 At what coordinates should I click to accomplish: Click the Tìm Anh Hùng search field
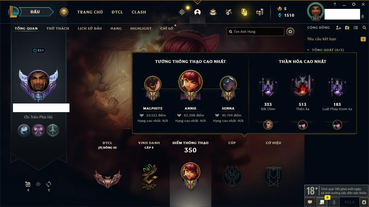pyautogui.click(x=255, y=32)
